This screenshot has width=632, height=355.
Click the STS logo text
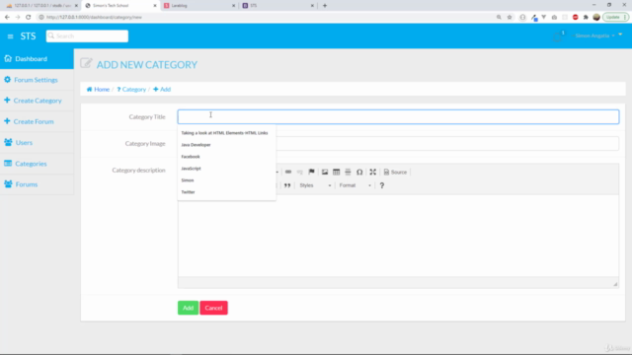(29, 36)
